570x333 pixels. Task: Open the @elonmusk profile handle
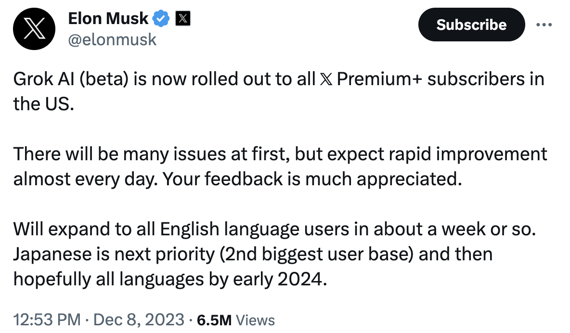(113, 39)
